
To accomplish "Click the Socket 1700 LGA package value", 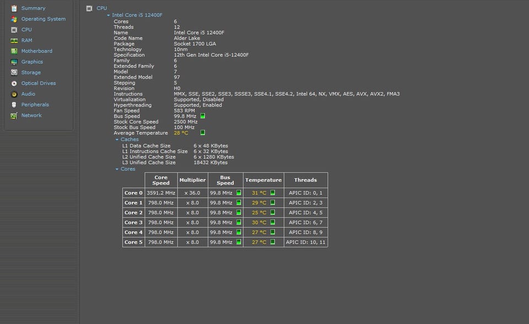I will point(195,44).
